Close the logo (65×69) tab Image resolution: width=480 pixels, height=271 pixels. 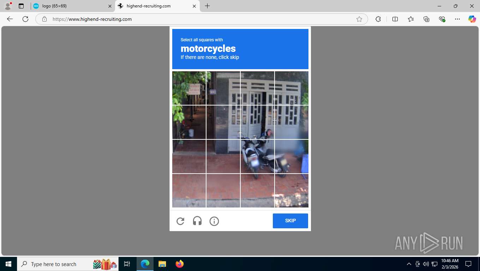pos(110,6)
